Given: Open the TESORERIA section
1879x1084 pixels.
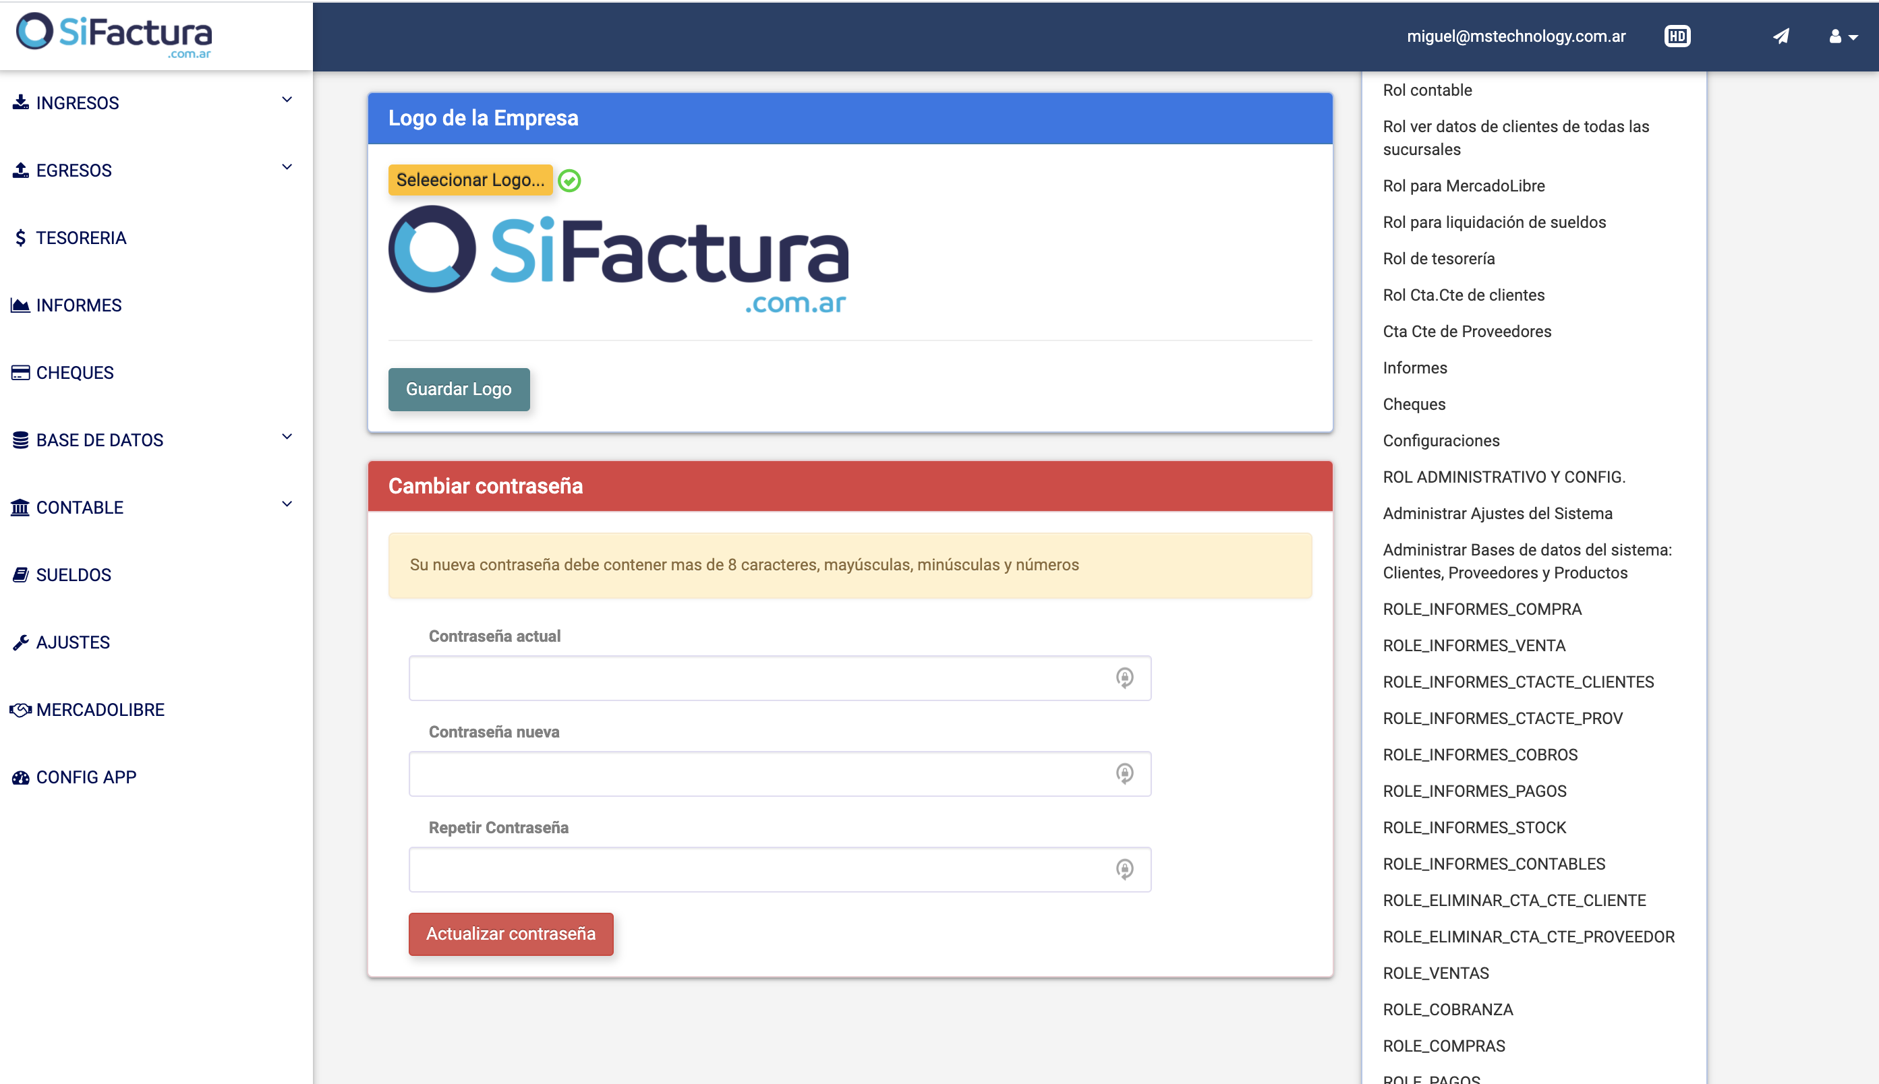Looking at the screenshot, I should pos(81,237).
